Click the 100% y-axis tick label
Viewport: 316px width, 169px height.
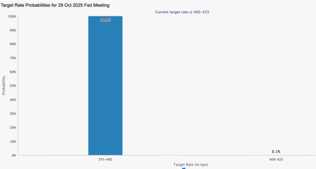pos(12,16)
